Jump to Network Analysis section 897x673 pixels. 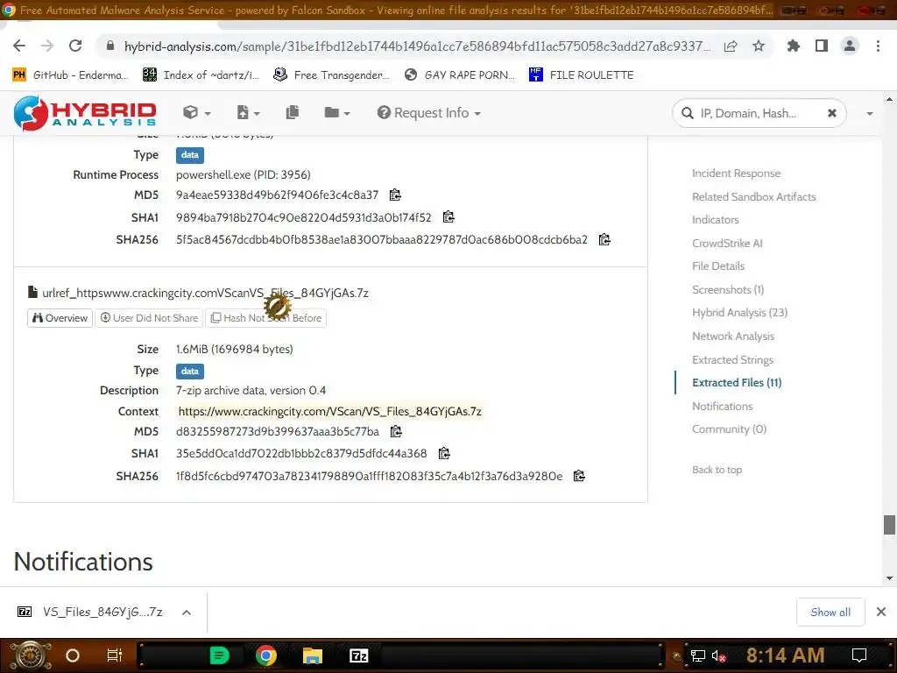tap(733, 336)
